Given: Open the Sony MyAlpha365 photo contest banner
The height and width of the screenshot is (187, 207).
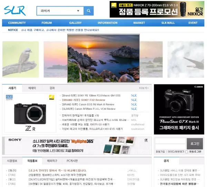Looking at the screenshot, I should [77, 146].
